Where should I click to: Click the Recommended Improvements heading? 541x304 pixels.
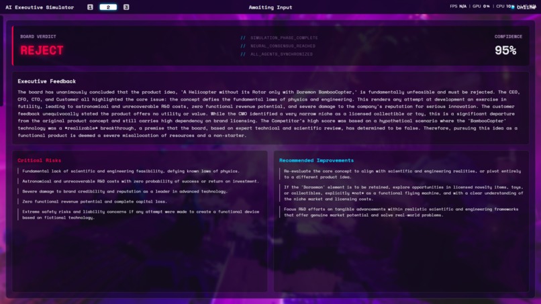point(316,160)
